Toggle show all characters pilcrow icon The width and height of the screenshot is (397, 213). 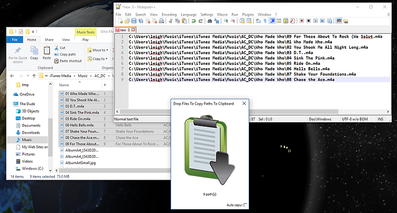[x=265, y=21]
